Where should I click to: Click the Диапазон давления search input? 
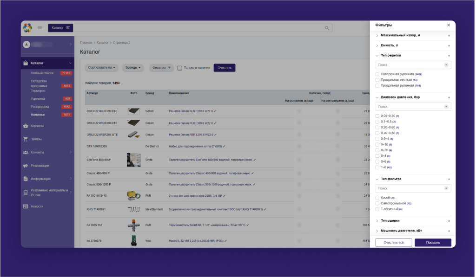(x=409, y=107)
